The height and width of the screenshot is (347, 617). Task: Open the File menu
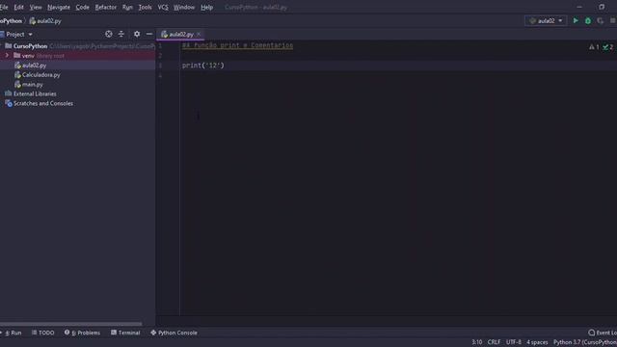click(x=4, y=7)
